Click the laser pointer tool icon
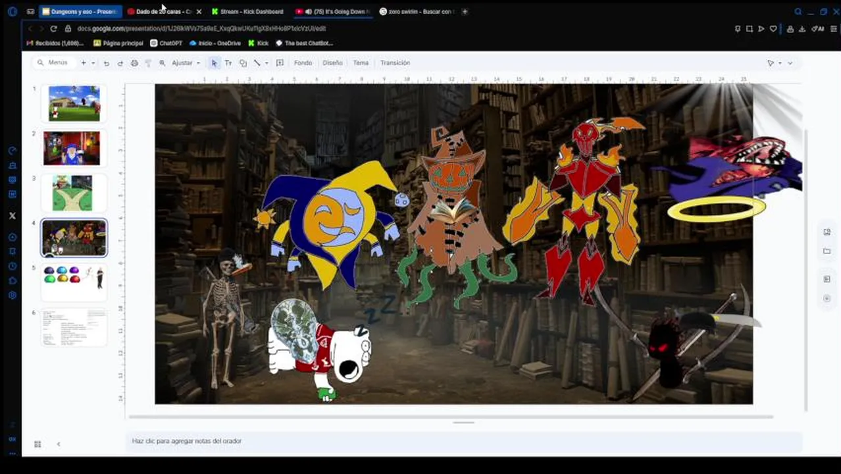The image size is (841, 474). pos(771,63)
